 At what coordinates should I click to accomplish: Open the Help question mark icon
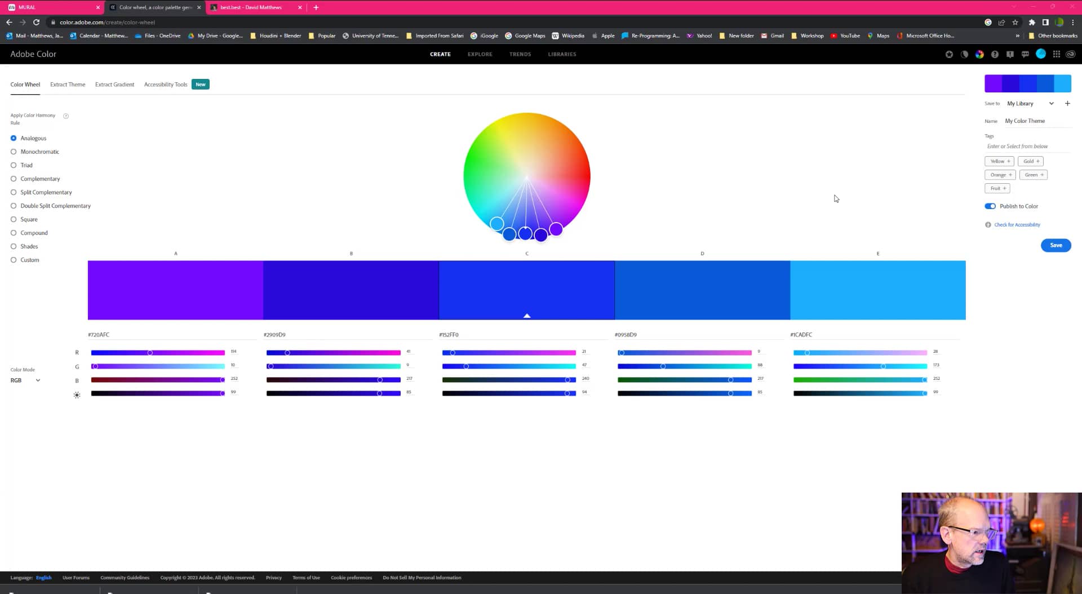(995, 54)
